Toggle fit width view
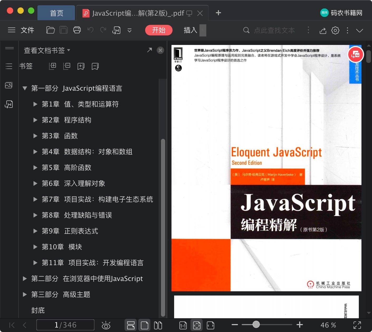 [x=211, y=325]
